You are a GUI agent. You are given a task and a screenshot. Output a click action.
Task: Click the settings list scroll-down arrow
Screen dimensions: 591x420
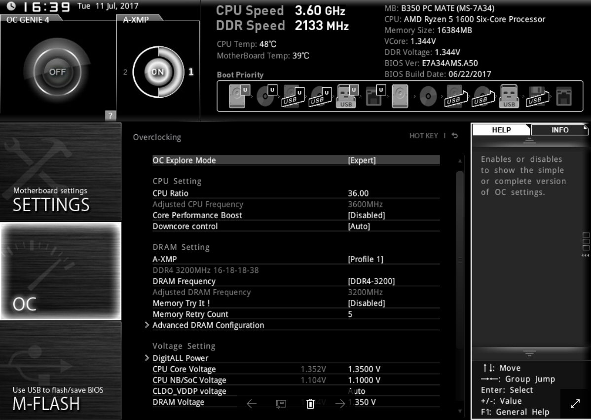460,411
